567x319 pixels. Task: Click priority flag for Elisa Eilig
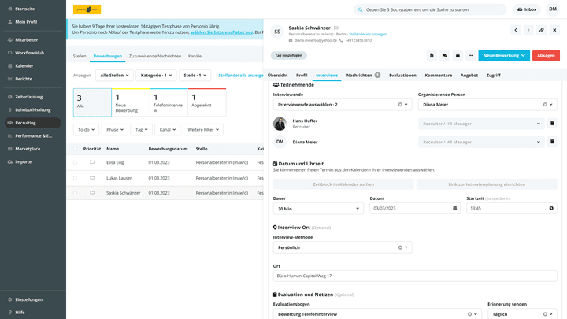(91, 162)
